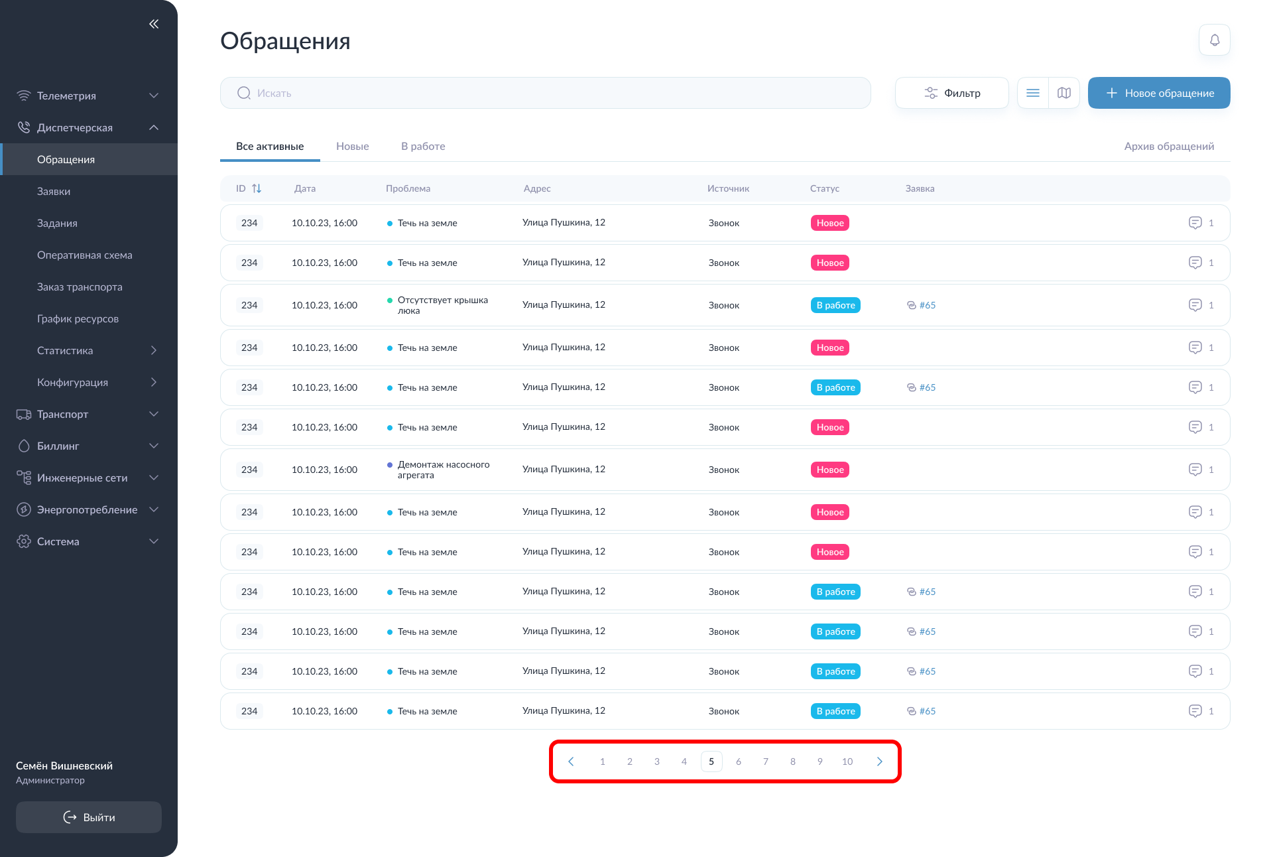Switch to Новые tab
Screen dimensions: 1273x857
pos(352,146)
